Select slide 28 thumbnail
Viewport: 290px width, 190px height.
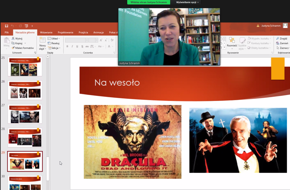[25, 137]
